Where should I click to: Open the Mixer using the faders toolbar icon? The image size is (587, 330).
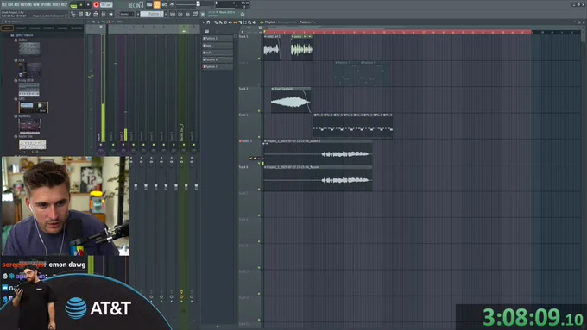[x=104, y=14]
